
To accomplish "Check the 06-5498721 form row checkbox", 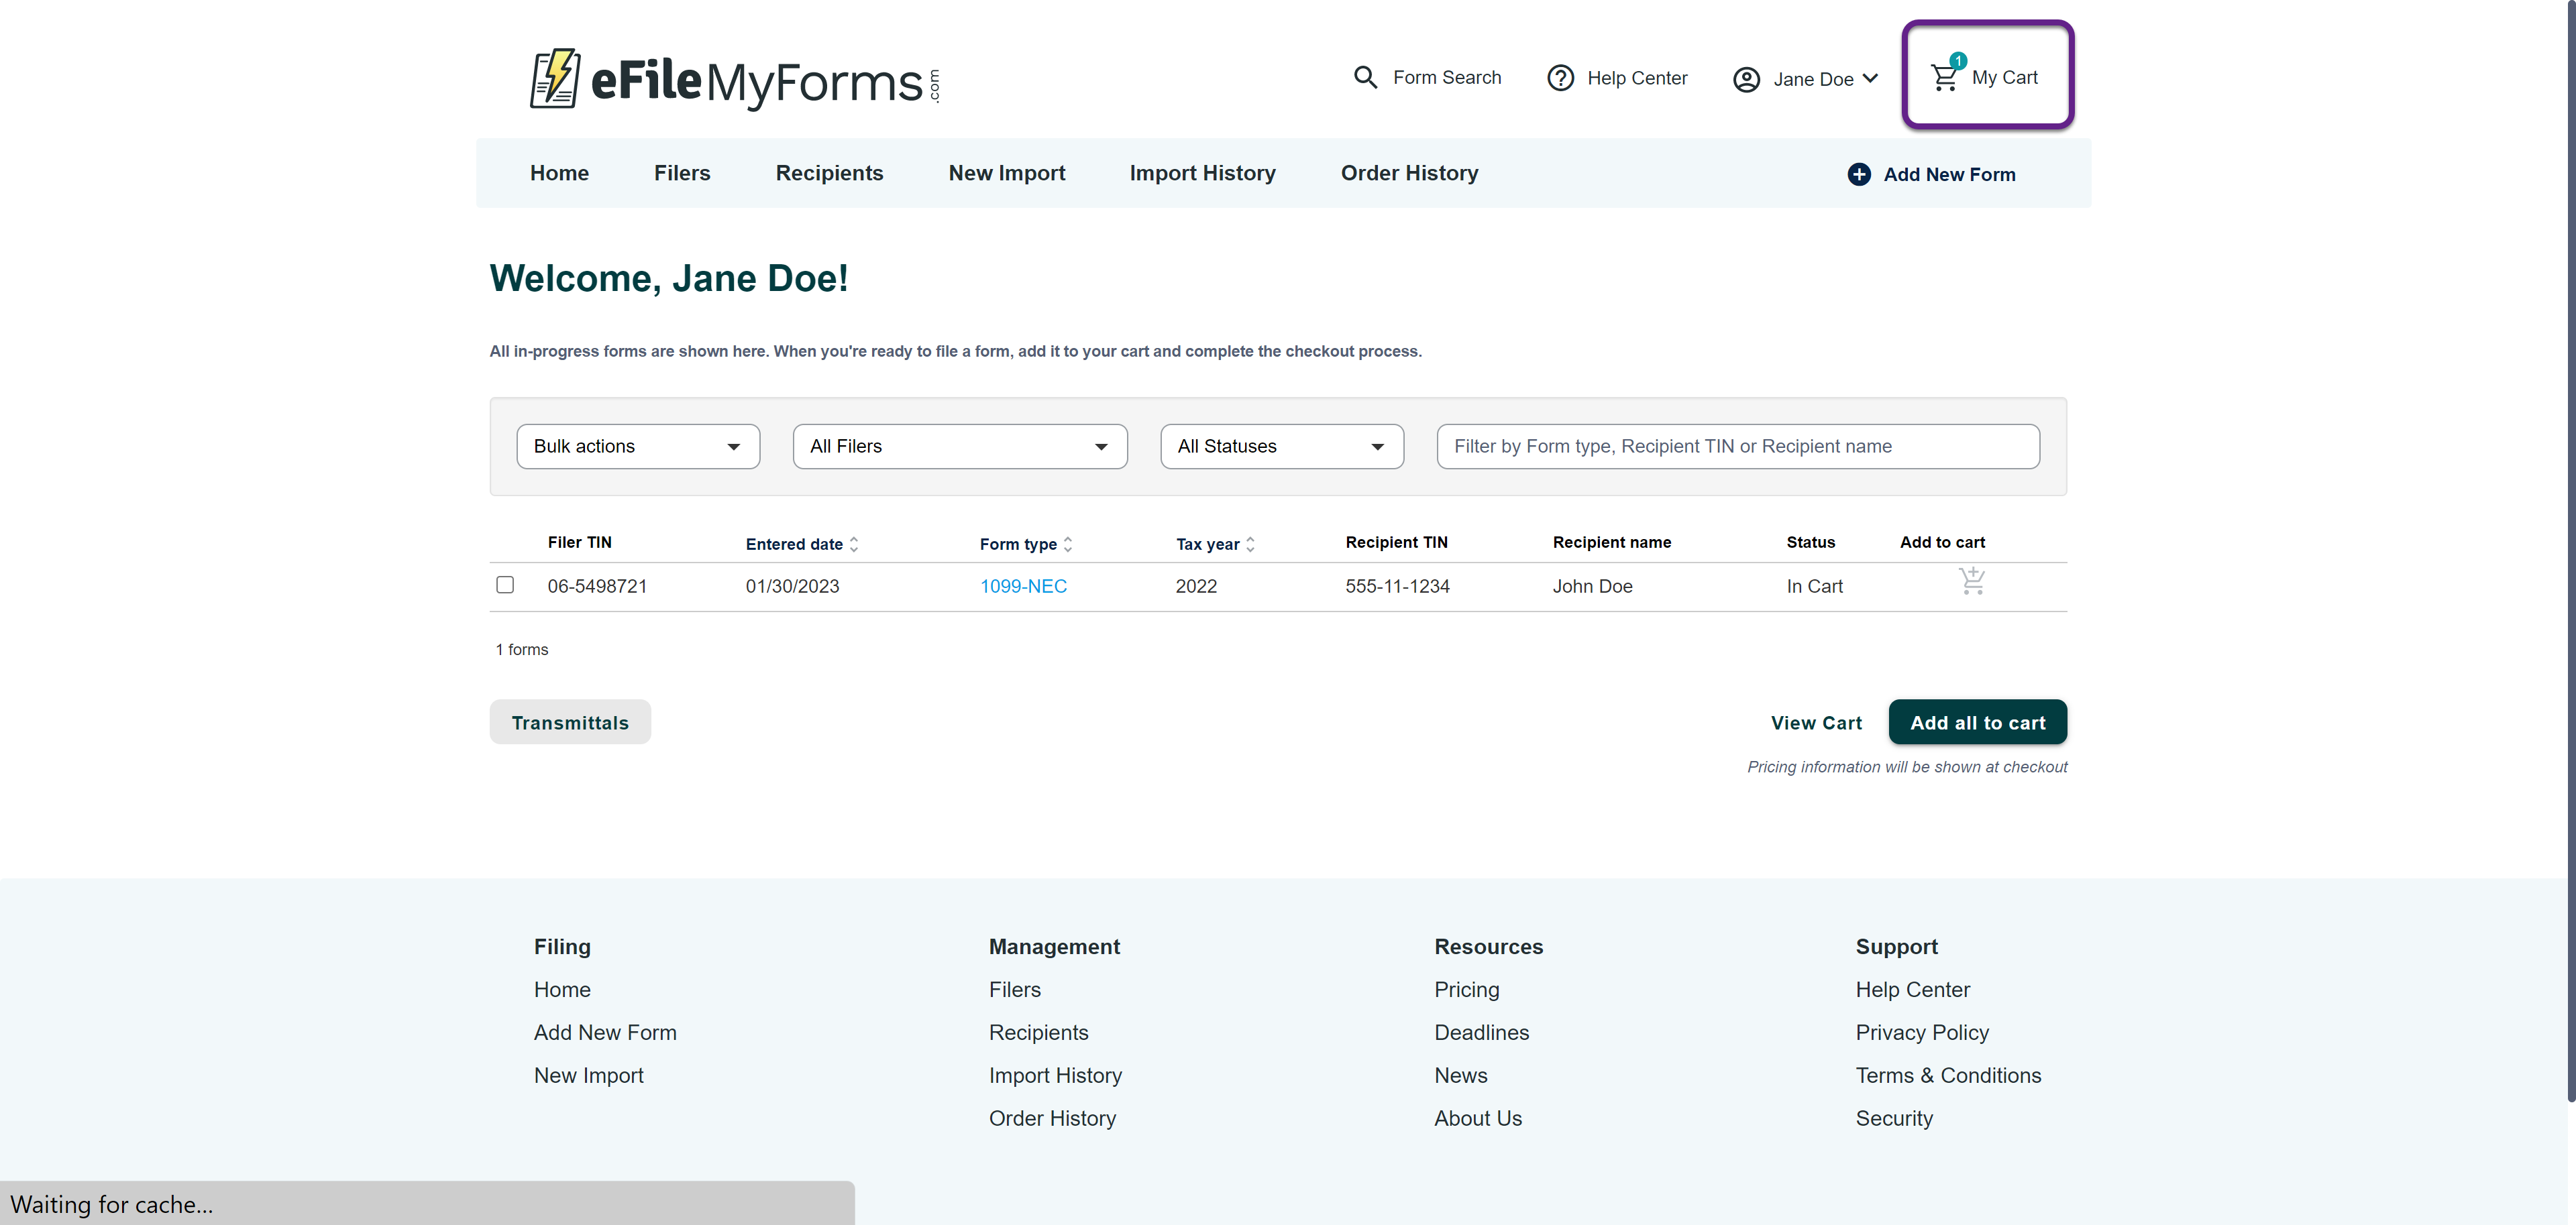I will 505,585.
